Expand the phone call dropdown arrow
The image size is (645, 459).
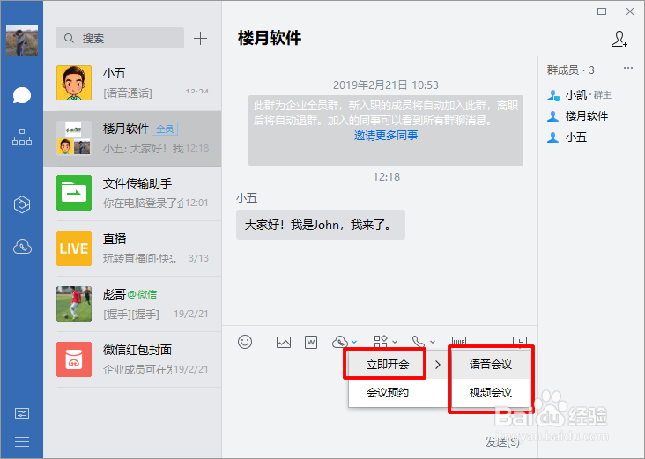point(433,342)
